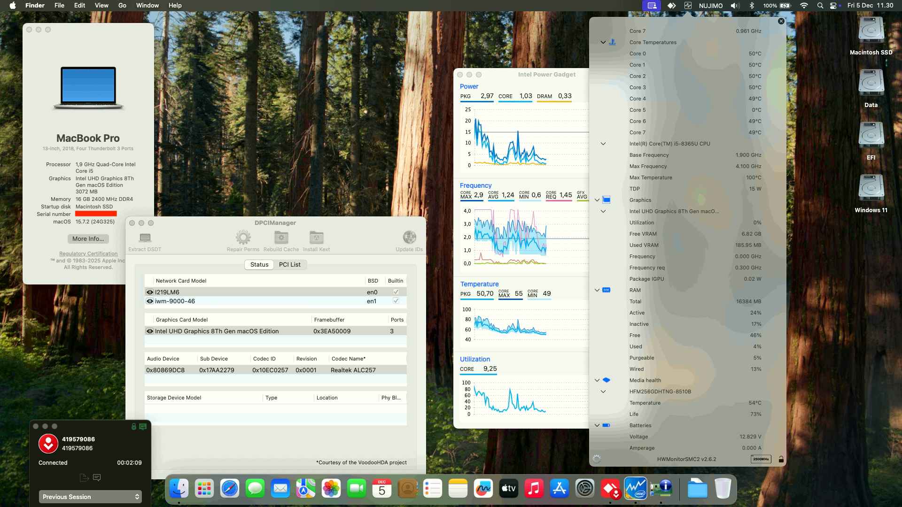Expand the Intel Core i5-8365U CPU section

coord(603,144)
